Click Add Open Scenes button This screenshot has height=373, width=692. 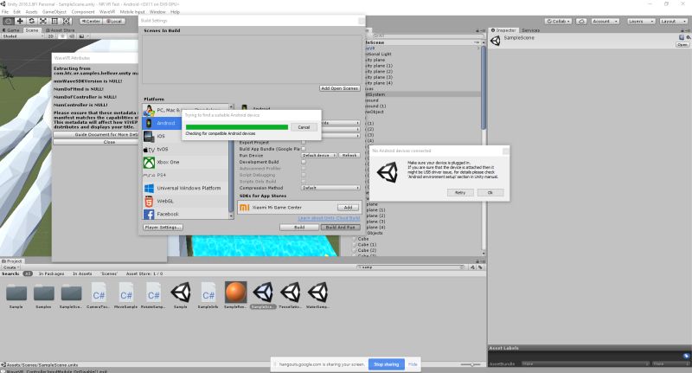click(x=339, y=88)
